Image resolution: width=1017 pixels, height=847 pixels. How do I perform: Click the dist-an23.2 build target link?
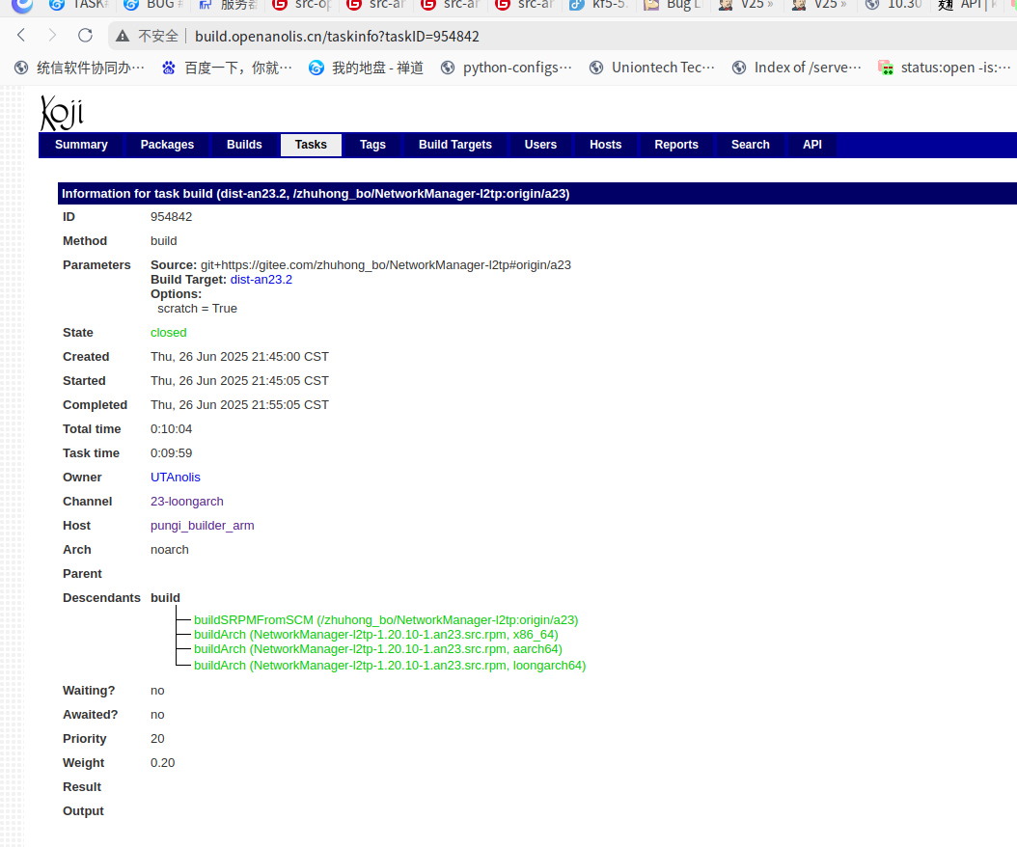coord(261,280)
